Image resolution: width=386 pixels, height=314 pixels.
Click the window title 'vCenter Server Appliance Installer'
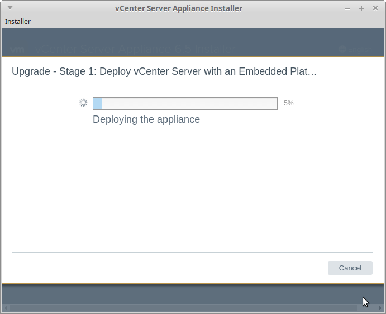pos(179,8)
